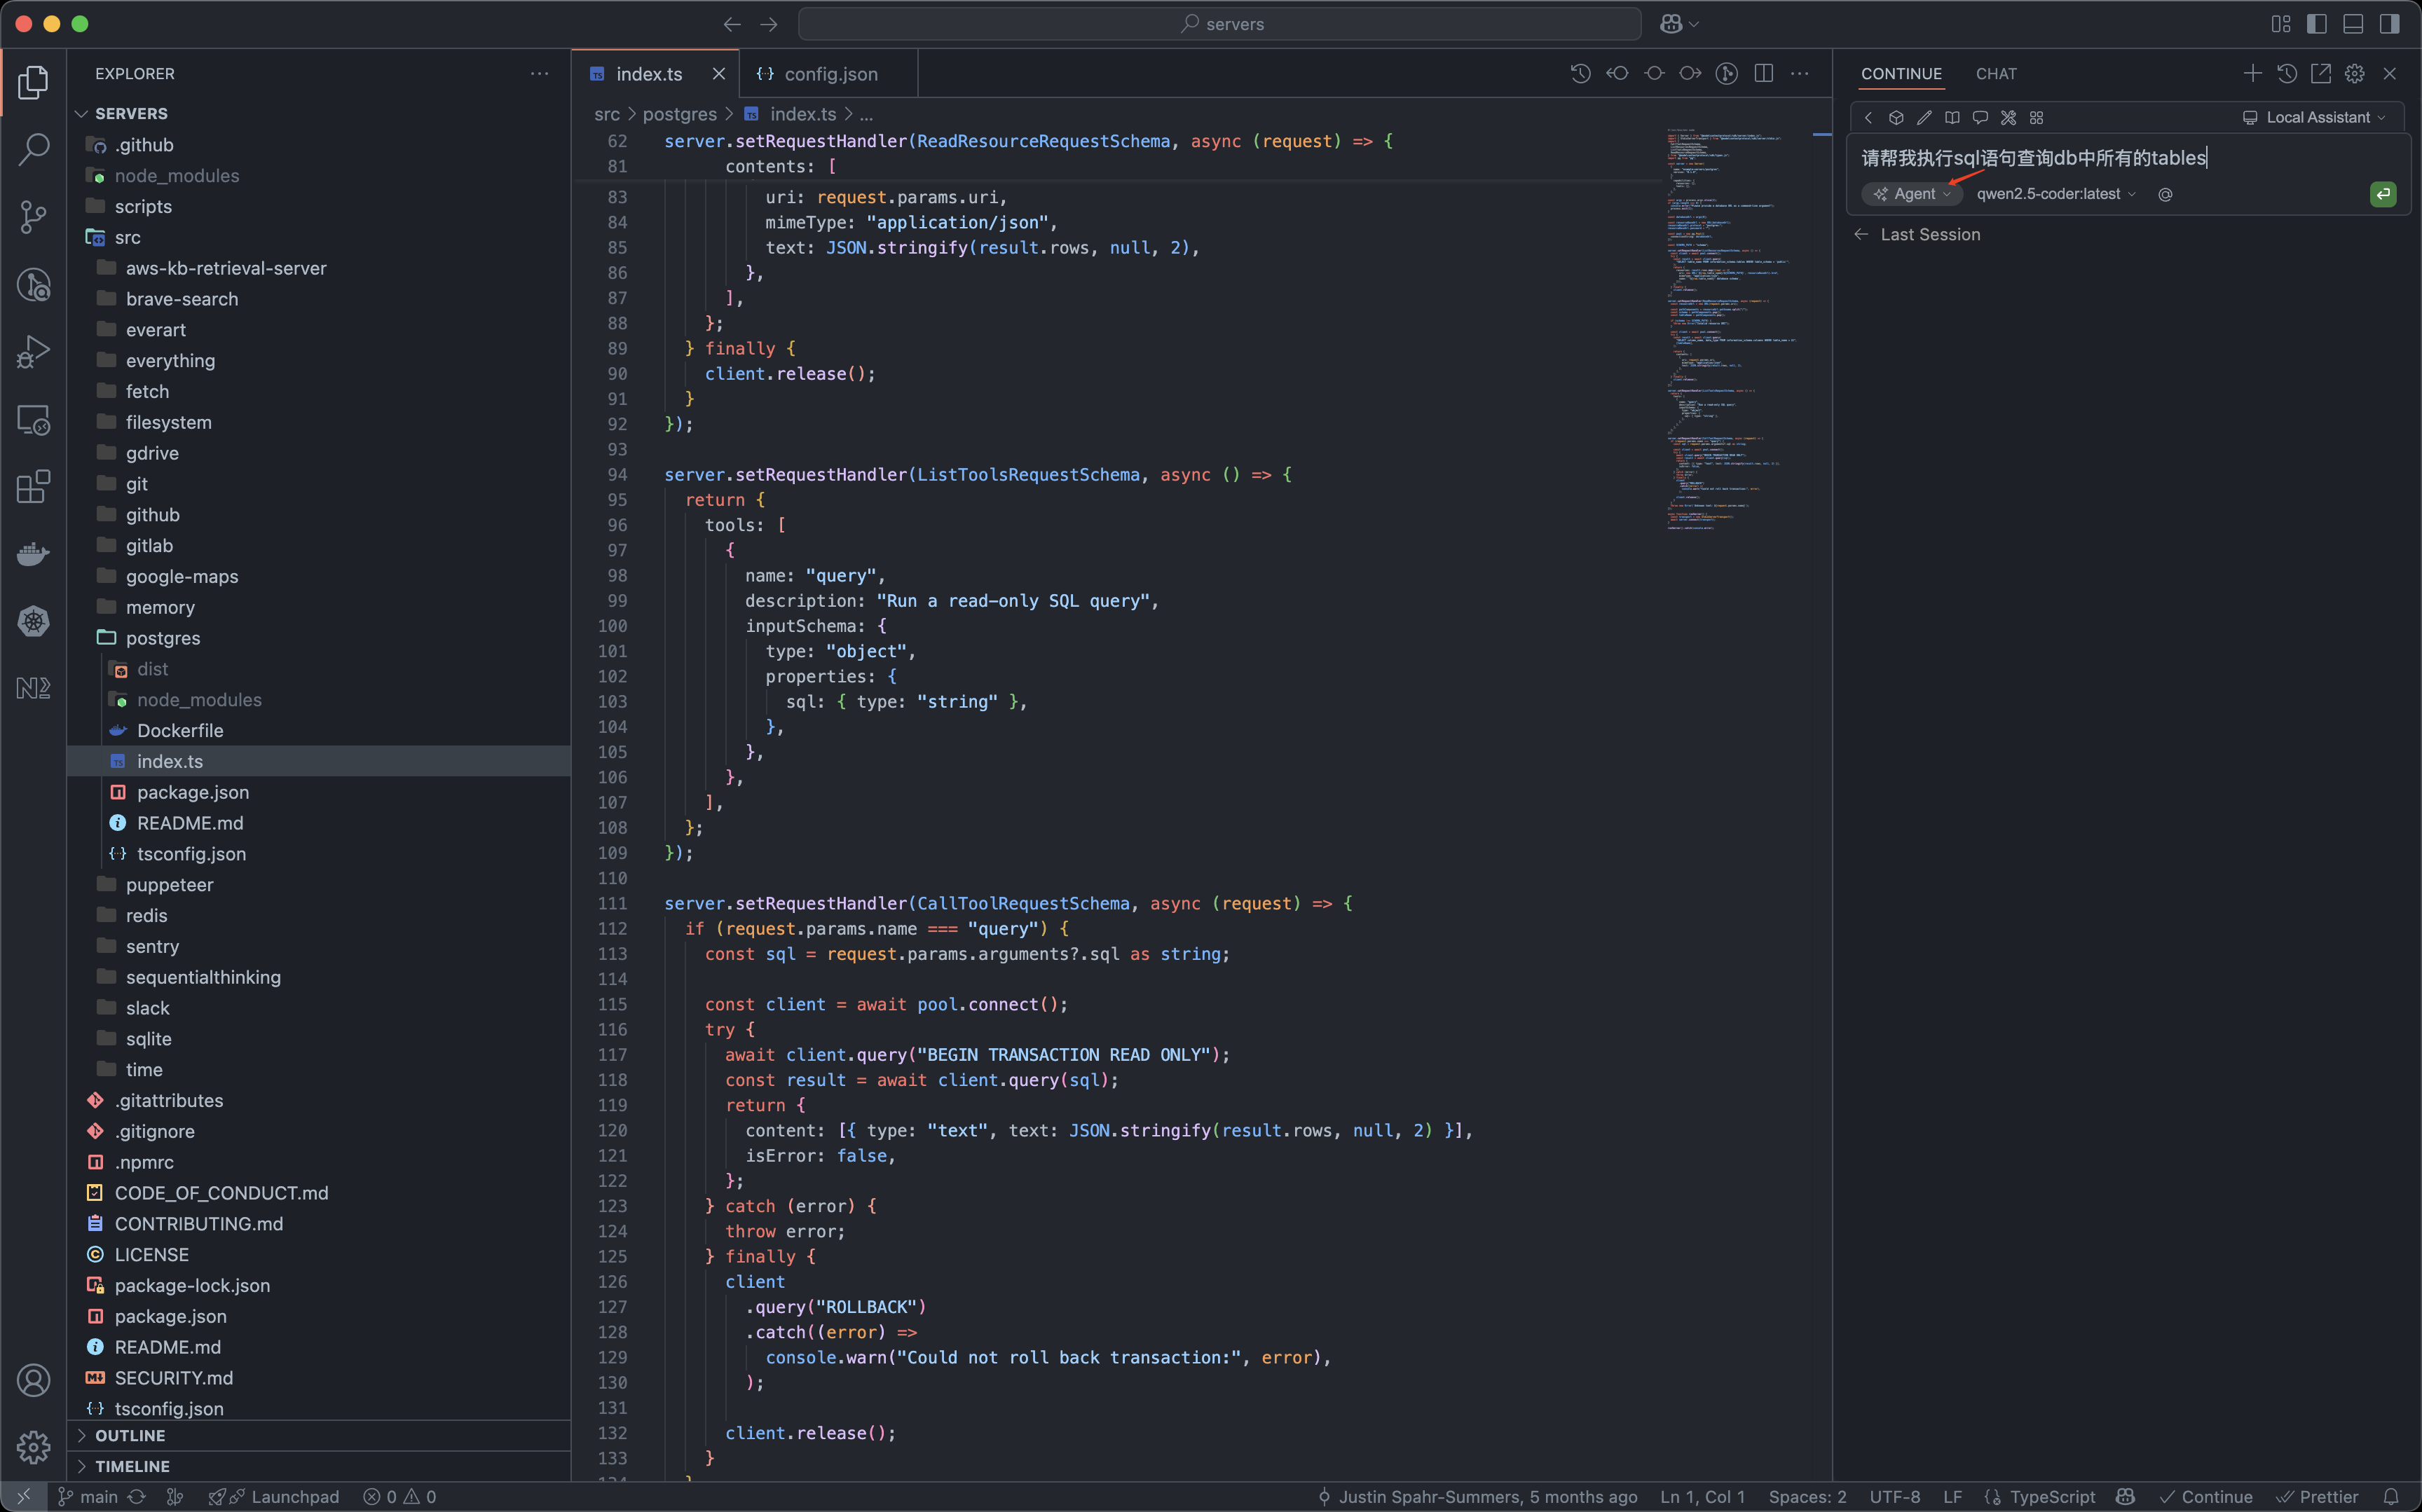Click Prettier status bar item
Image resolution: width=2422 pixels, height=1512 pixels.
2317,1497
